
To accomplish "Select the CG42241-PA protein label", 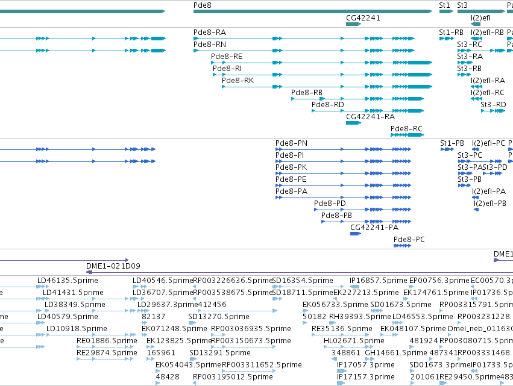I will tap(374, 228).
